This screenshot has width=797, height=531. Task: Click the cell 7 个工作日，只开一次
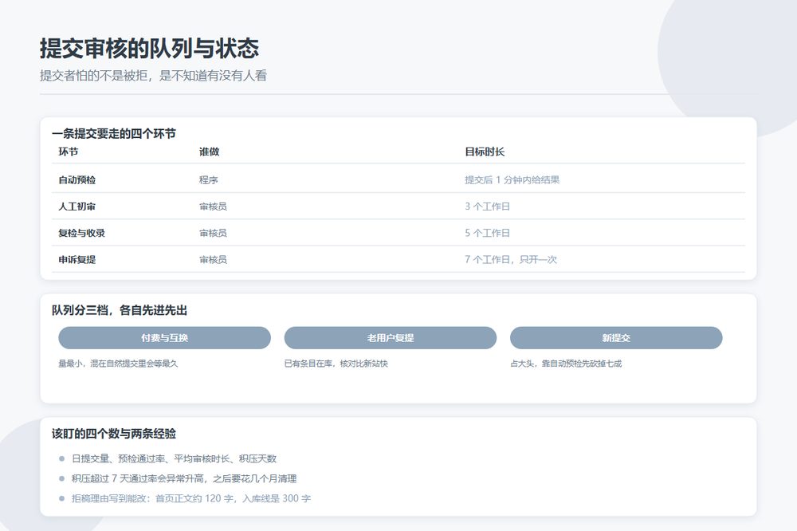click(x=511, y=259)
